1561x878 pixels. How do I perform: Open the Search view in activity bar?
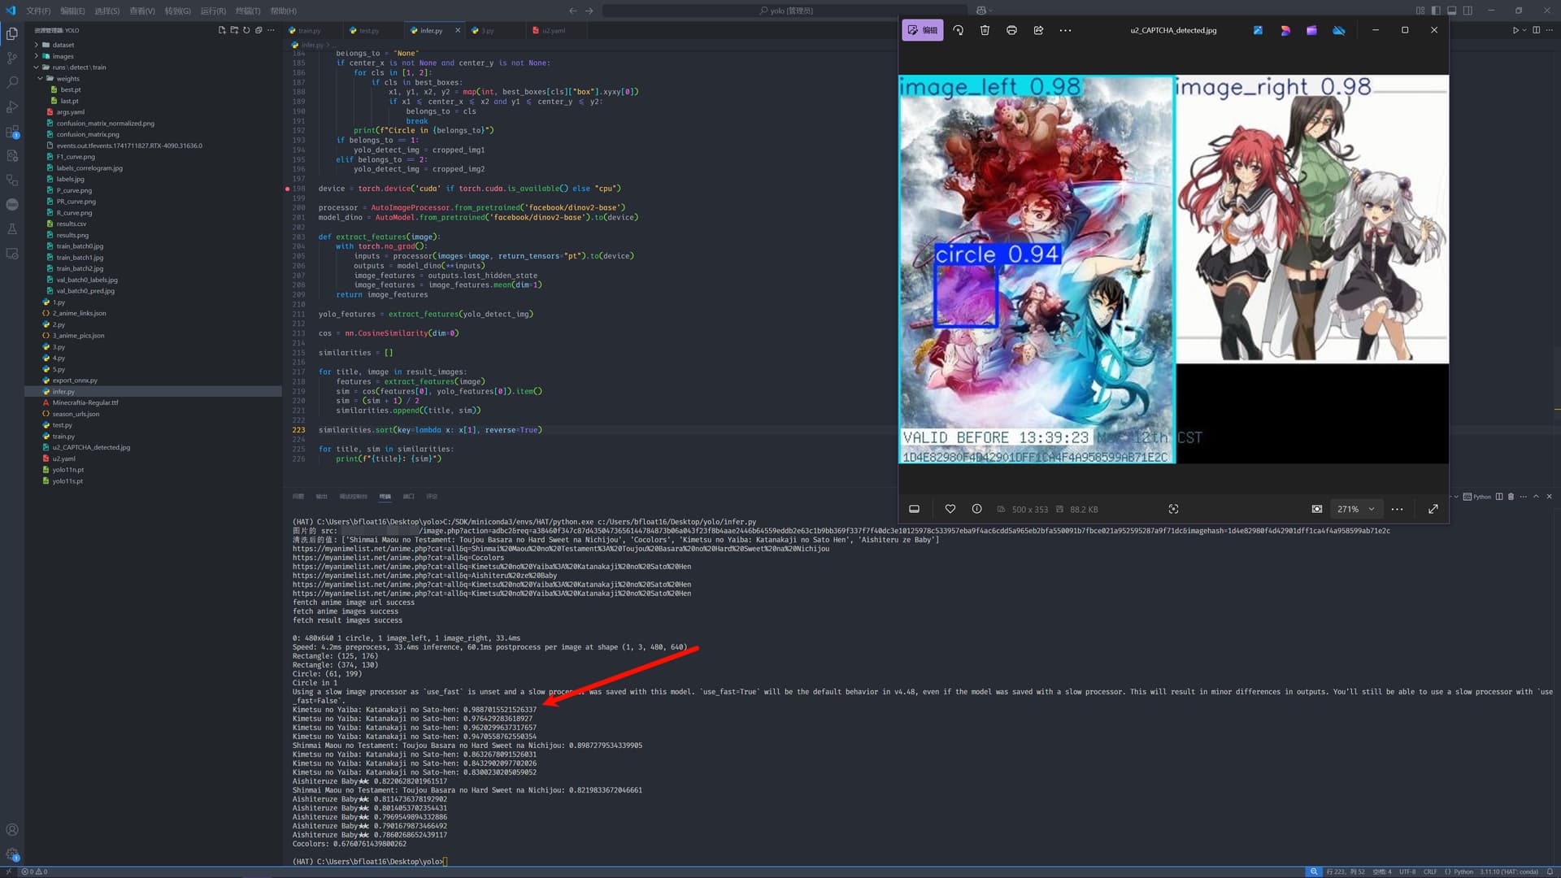click(12, 83)
